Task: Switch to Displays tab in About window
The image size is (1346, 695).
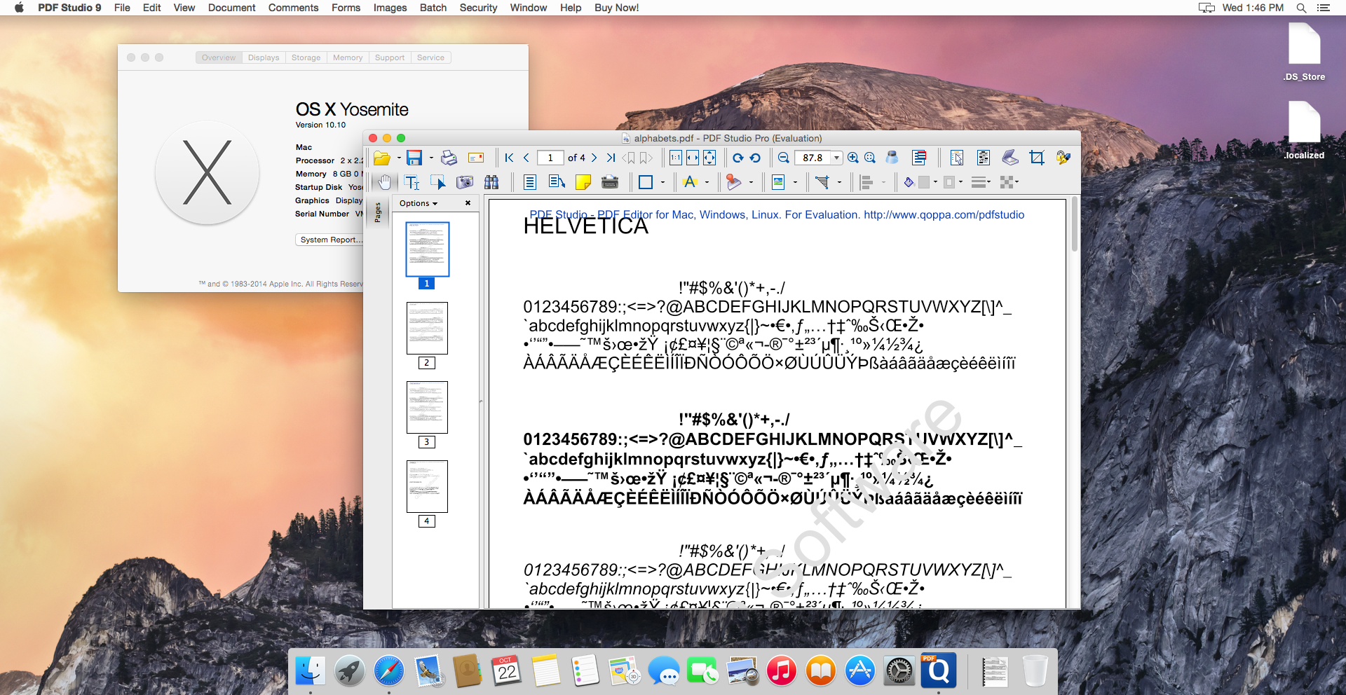Action: [x=264, y=57]
